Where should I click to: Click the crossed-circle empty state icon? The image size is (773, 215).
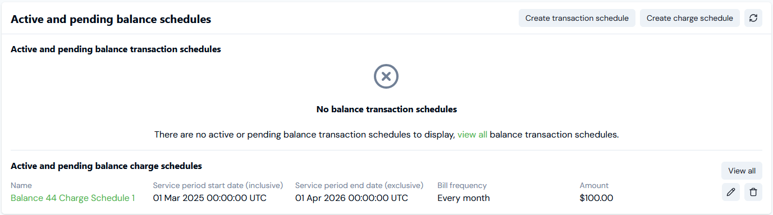click(386, 76)
